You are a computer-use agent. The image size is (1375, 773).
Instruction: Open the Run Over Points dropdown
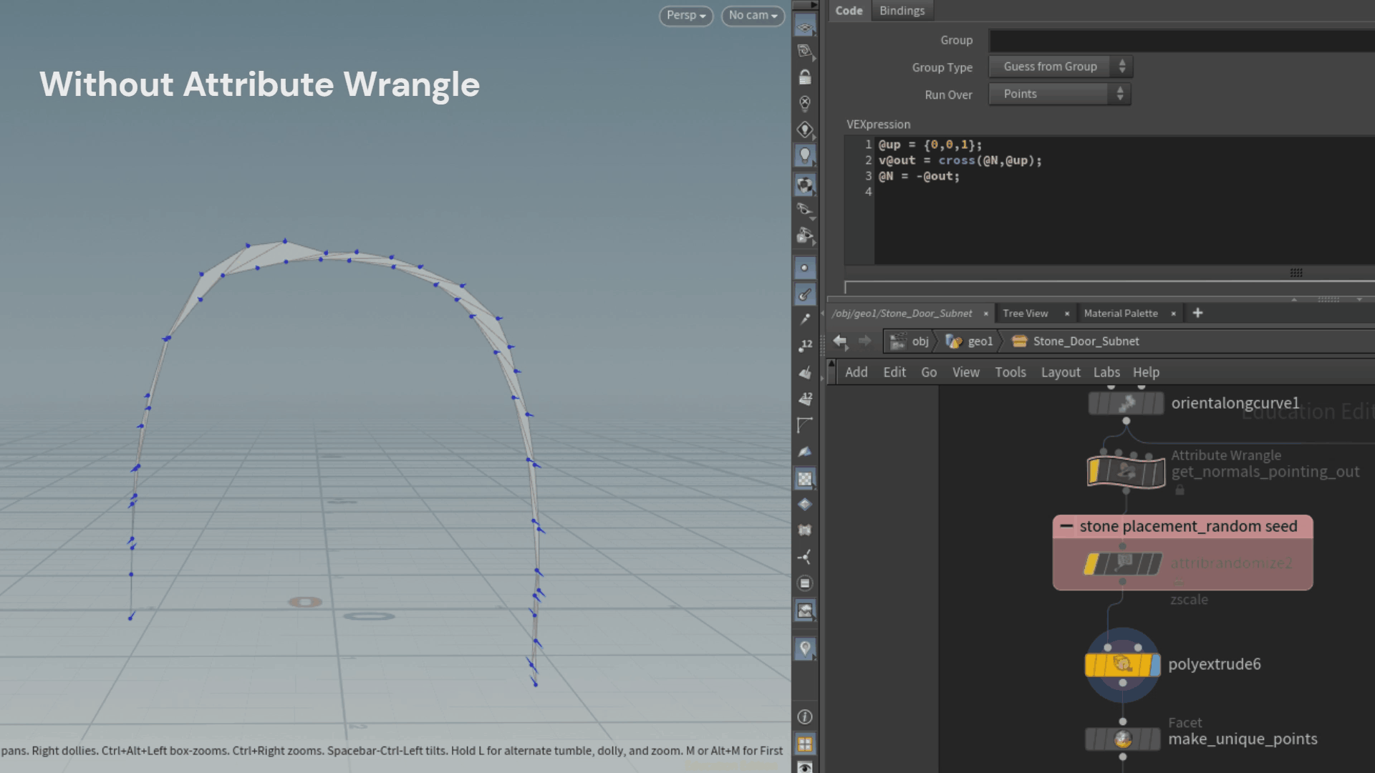1059,94
